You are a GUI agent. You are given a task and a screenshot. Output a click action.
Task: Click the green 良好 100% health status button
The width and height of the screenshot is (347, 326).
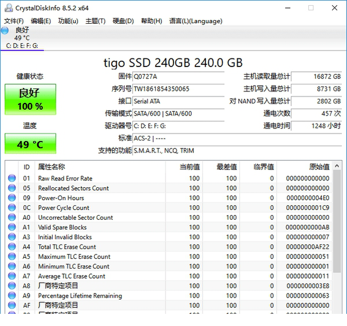[30, 99]
